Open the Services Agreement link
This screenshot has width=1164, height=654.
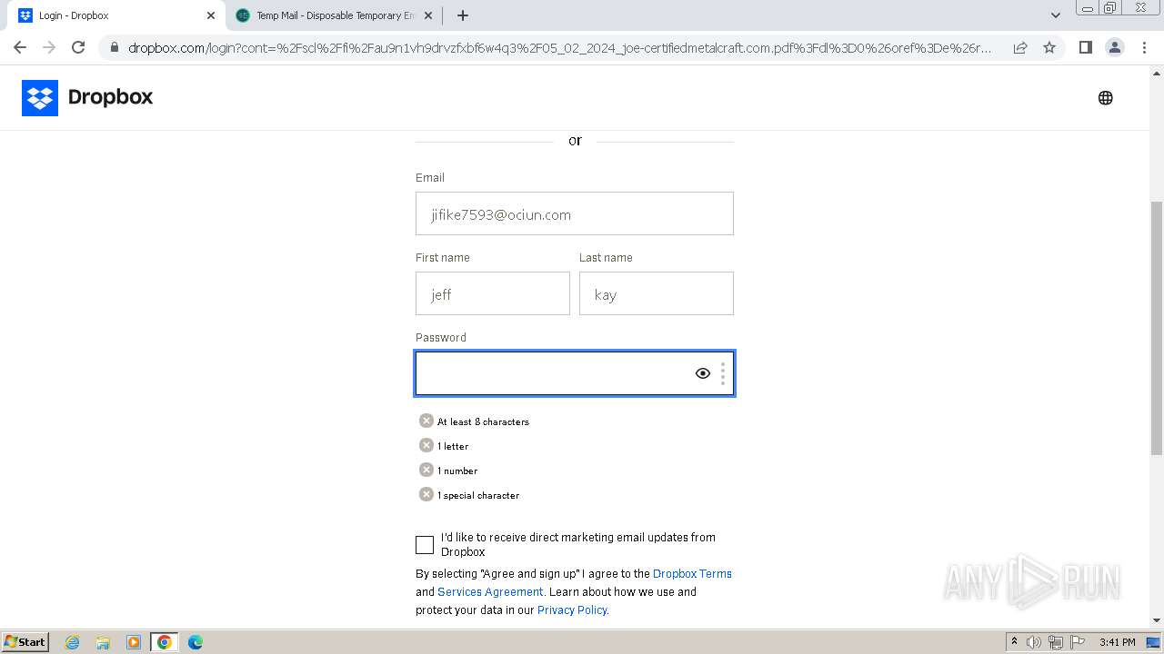click(490, 592)
